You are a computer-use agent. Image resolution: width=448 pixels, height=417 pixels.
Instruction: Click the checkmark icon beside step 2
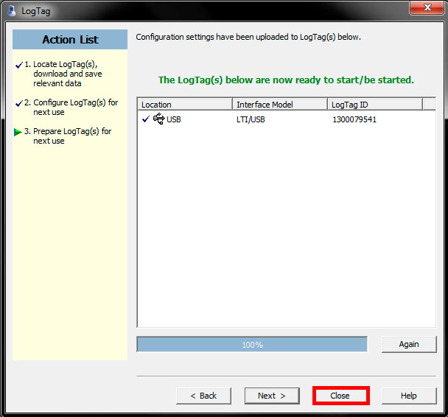[x=18, y=103]
